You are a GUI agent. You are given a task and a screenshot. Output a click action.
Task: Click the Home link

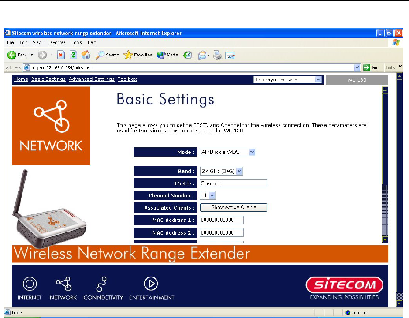coord(21,79)
